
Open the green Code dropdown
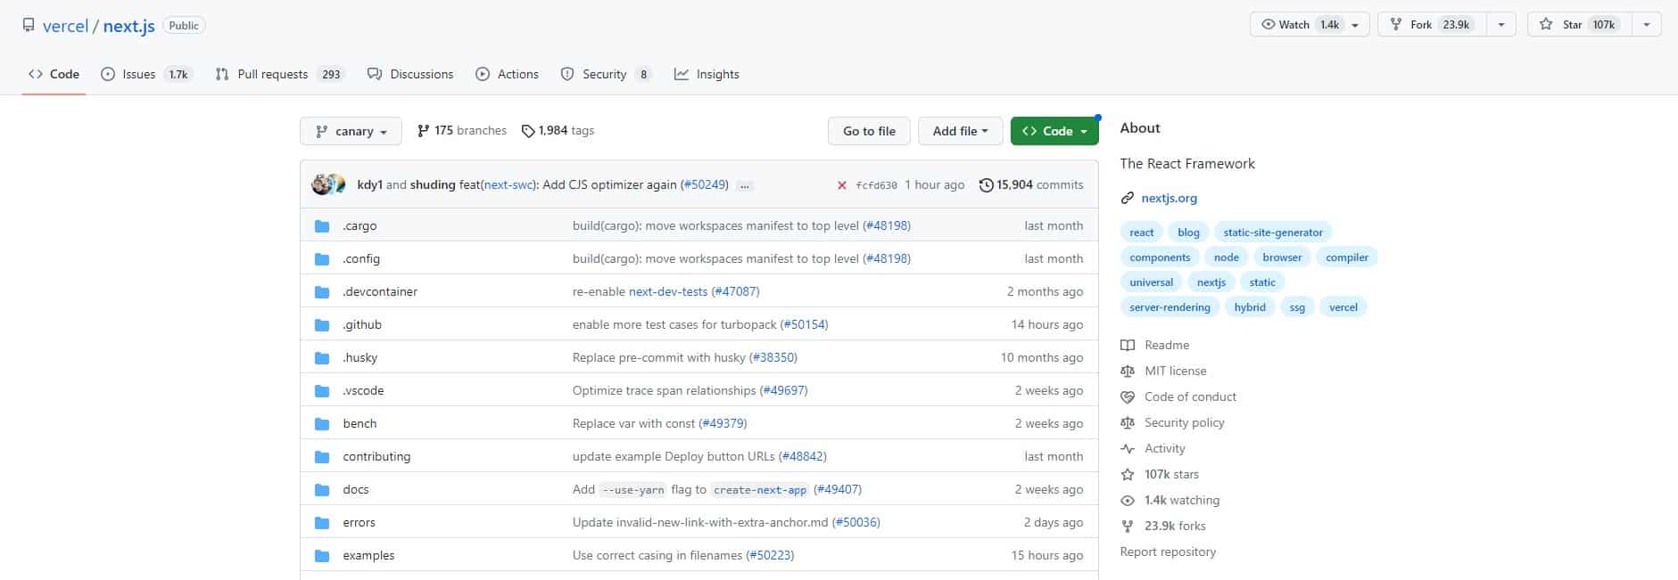1054,131
